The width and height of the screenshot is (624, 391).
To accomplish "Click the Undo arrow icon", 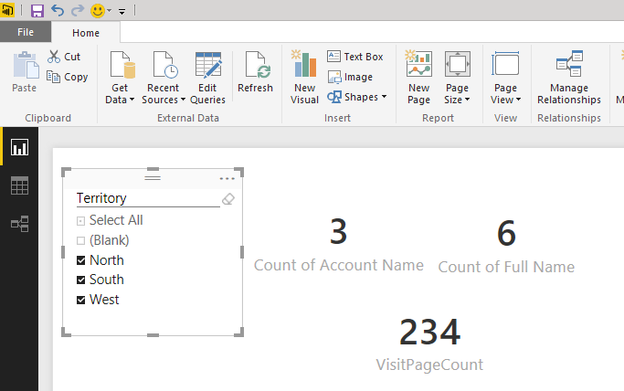I will coord(58,11).
